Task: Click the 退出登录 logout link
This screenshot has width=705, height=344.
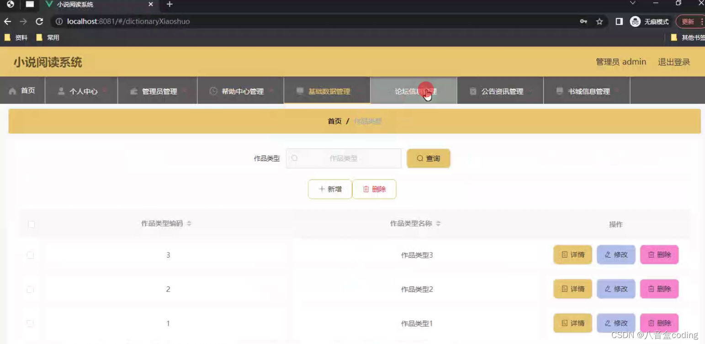Action: point(674,62)
